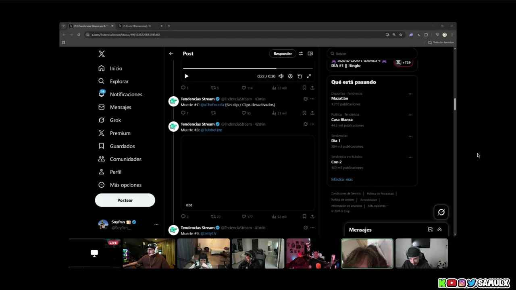This screenshot has height=290, width=516.
Task: Open more options for Con 2 trend
Action: [410, 157]
